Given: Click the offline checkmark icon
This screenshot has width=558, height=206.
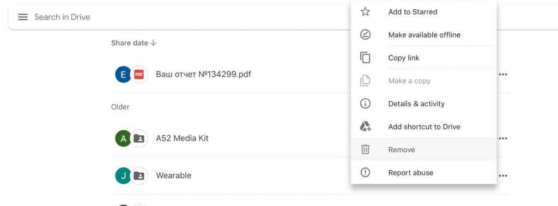Looking at the screenshot, I should 365,34.
